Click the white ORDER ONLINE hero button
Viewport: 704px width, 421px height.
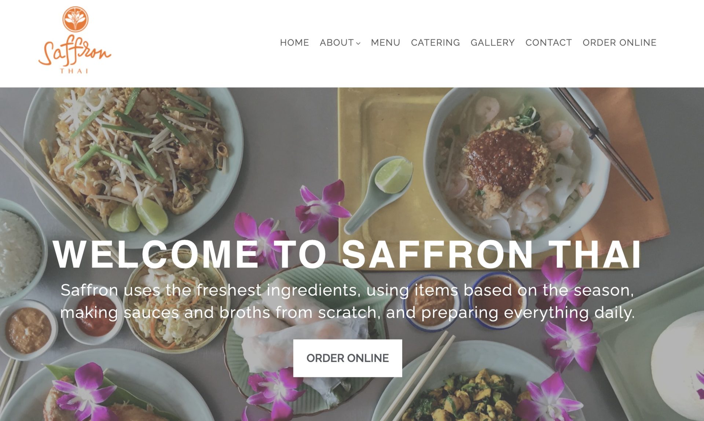coord(348,358)
